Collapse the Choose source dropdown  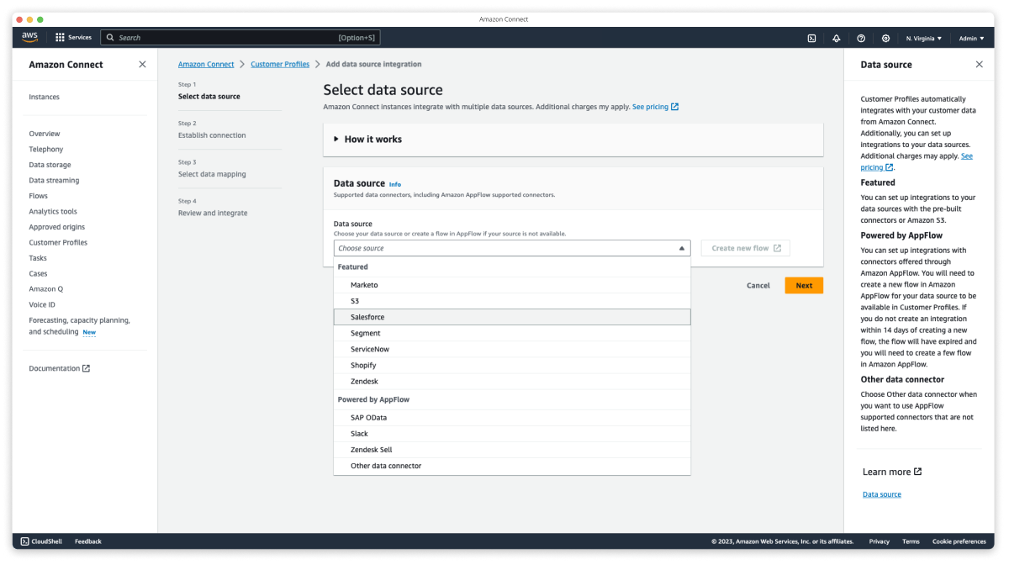(681, 249)
